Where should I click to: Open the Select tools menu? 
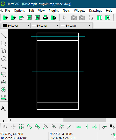click(4, 74)
